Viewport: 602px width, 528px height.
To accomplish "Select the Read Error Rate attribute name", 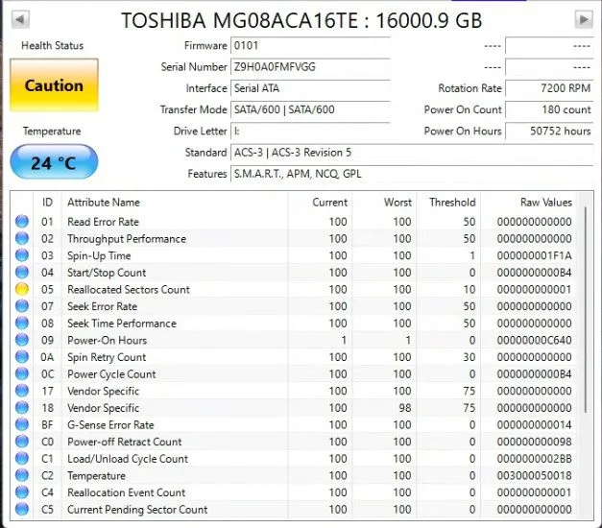I will click(104, 222).
